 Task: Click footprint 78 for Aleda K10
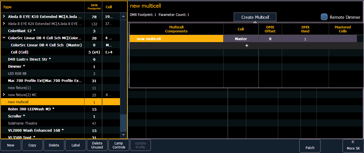point(94,17)
